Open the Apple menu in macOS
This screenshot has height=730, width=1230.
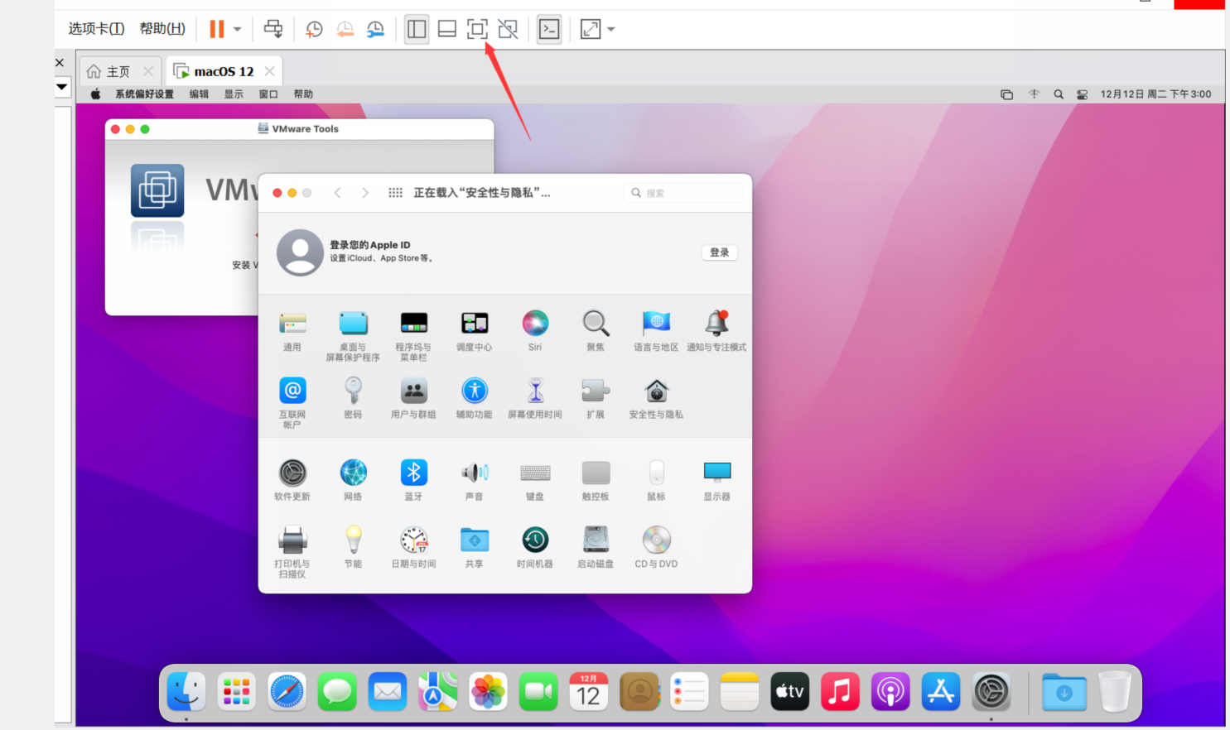pos(95,94)
